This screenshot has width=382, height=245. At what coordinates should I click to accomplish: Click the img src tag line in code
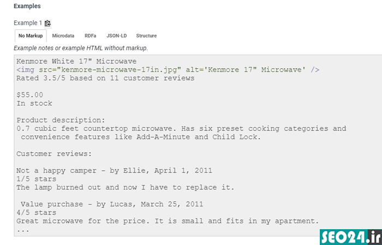(x=168, y=70)
